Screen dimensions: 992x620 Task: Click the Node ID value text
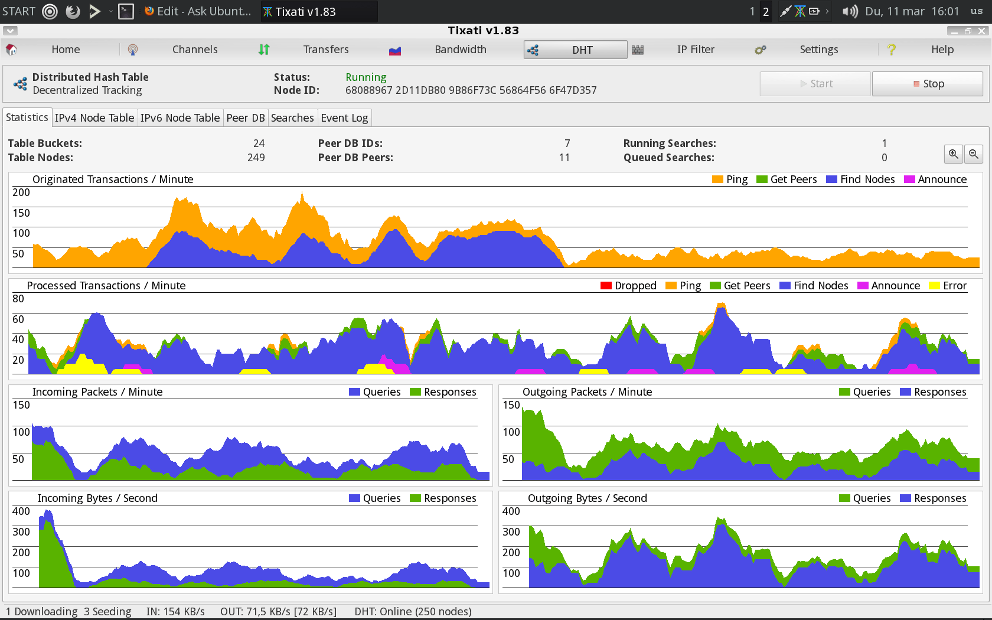coord(471,90)
